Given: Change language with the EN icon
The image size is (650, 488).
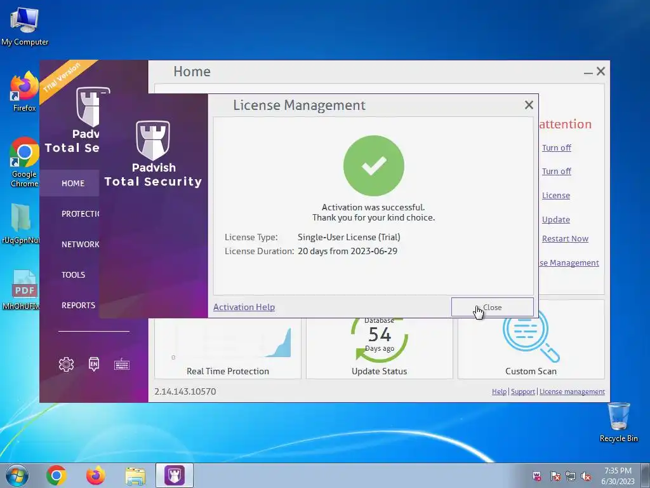Looking at the screenshot, I should (94, 364).
